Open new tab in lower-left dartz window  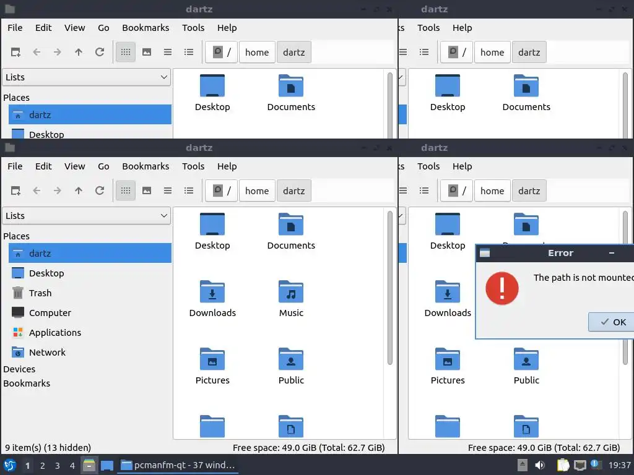tap(15, 190)
